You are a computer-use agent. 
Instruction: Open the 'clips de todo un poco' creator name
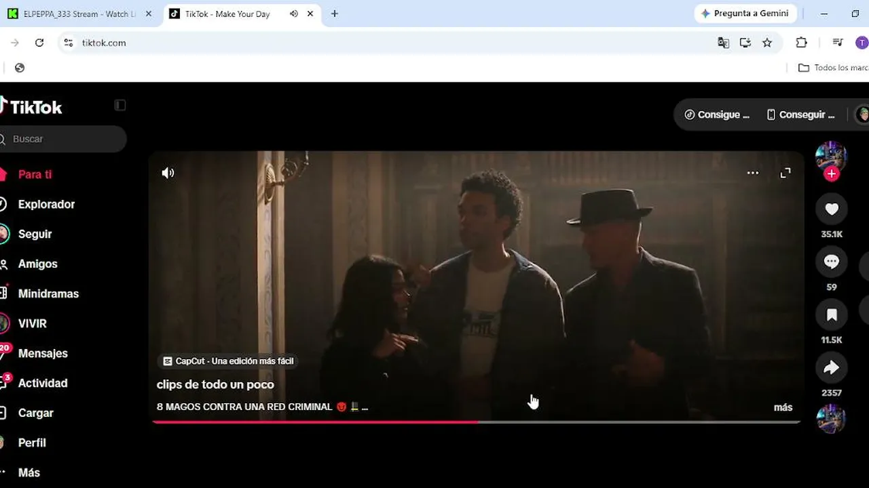click(215, 384)
